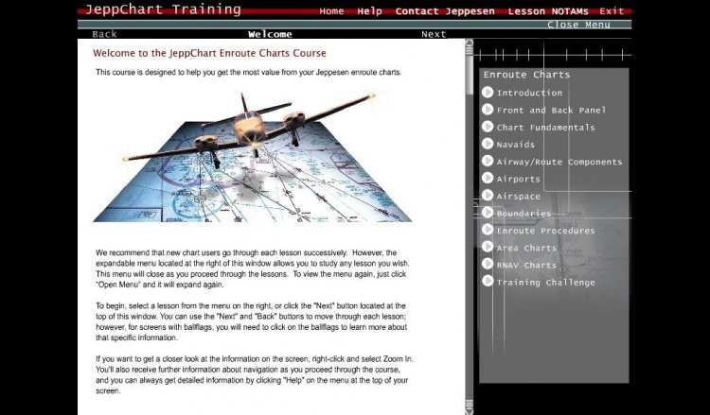This screenshot has height=415, width=710.
Task: Click the scrollbar up arrow of the content pane
Action: click(470, 43)
